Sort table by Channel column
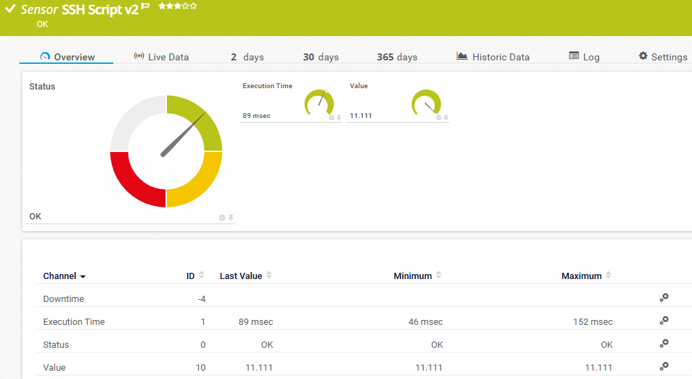 coord(64,276)
